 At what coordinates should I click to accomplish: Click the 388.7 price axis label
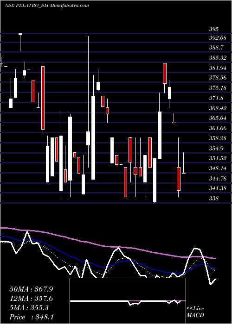click(x=216, y=48)
